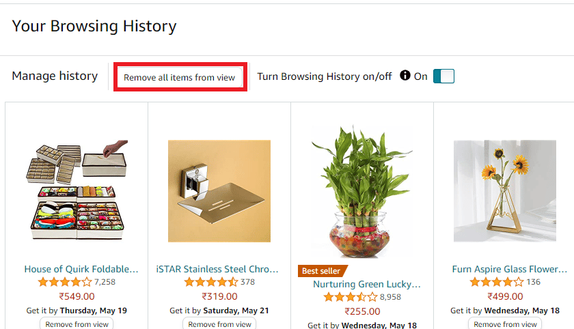Image resolution: width=574 pixels, height=329 pixels.
Task: Open Furn Aspire Glass Flower vase image
Action: pos(505,190)
